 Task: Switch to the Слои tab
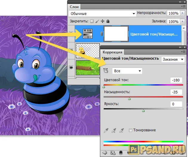[74, 7]
